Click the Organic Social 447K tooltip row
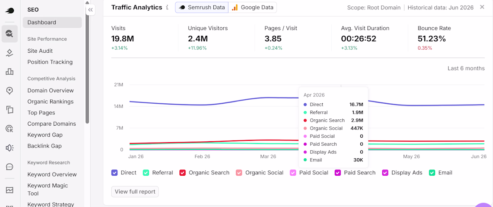Screen dimensions: 493x207 tap(333, 128)
